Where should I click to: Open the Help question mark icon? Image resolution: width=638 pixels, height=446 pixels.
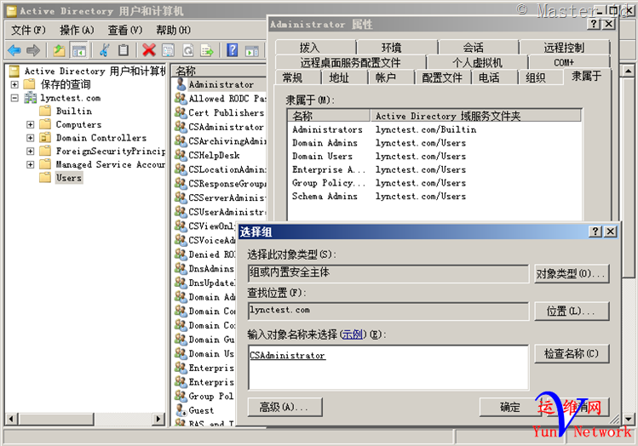point(233,50)
